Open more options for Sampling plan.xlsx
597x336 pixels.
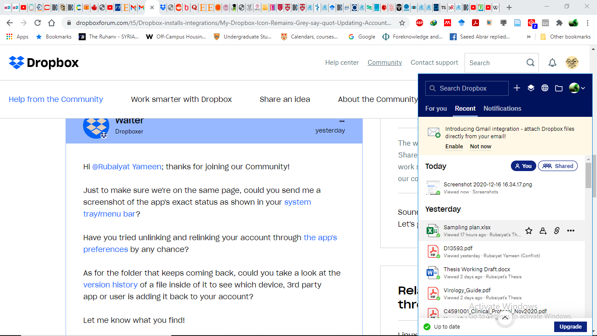point(571,231)
